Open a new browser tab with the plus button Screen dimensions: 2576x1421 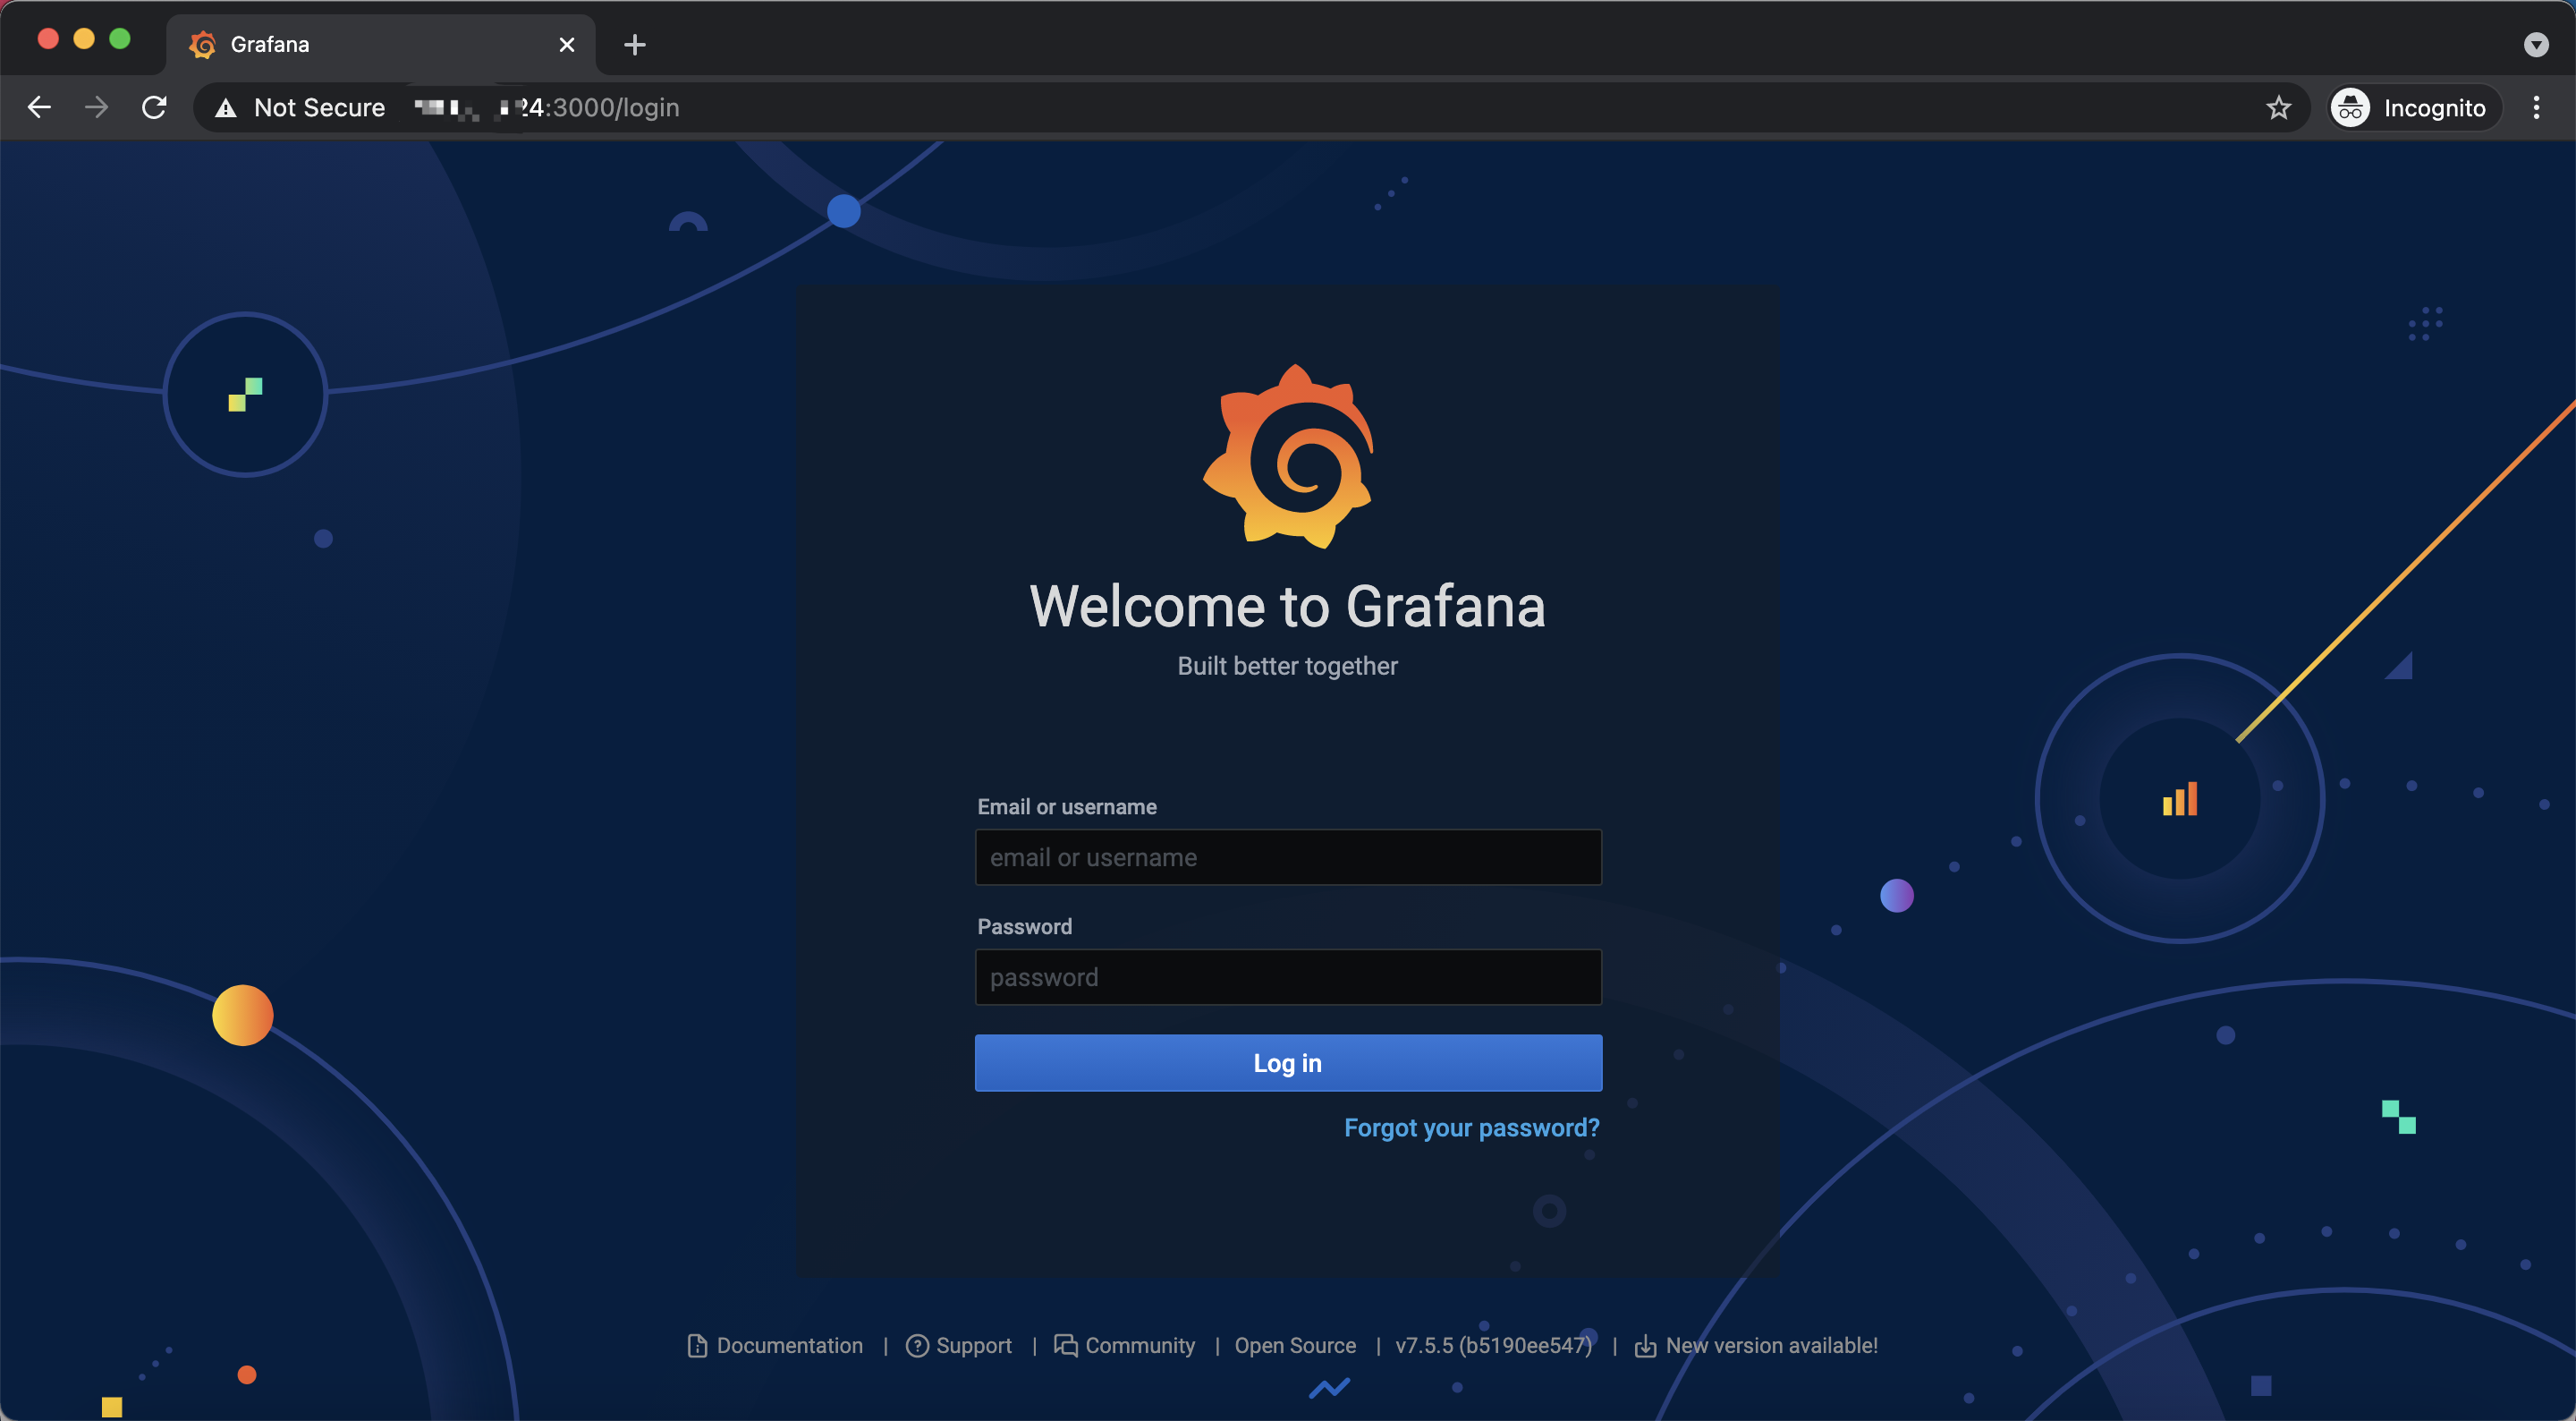[635, 44]
